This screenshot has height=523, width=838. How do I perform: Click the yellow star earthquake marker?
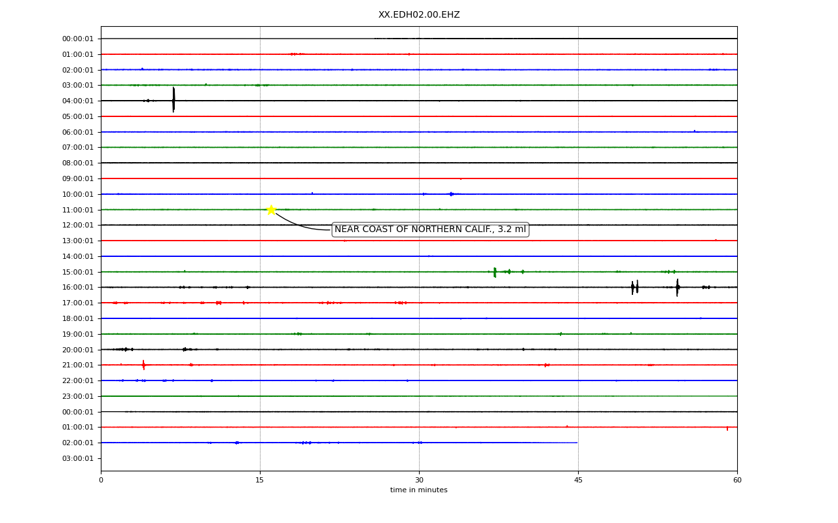pos(271,210)
